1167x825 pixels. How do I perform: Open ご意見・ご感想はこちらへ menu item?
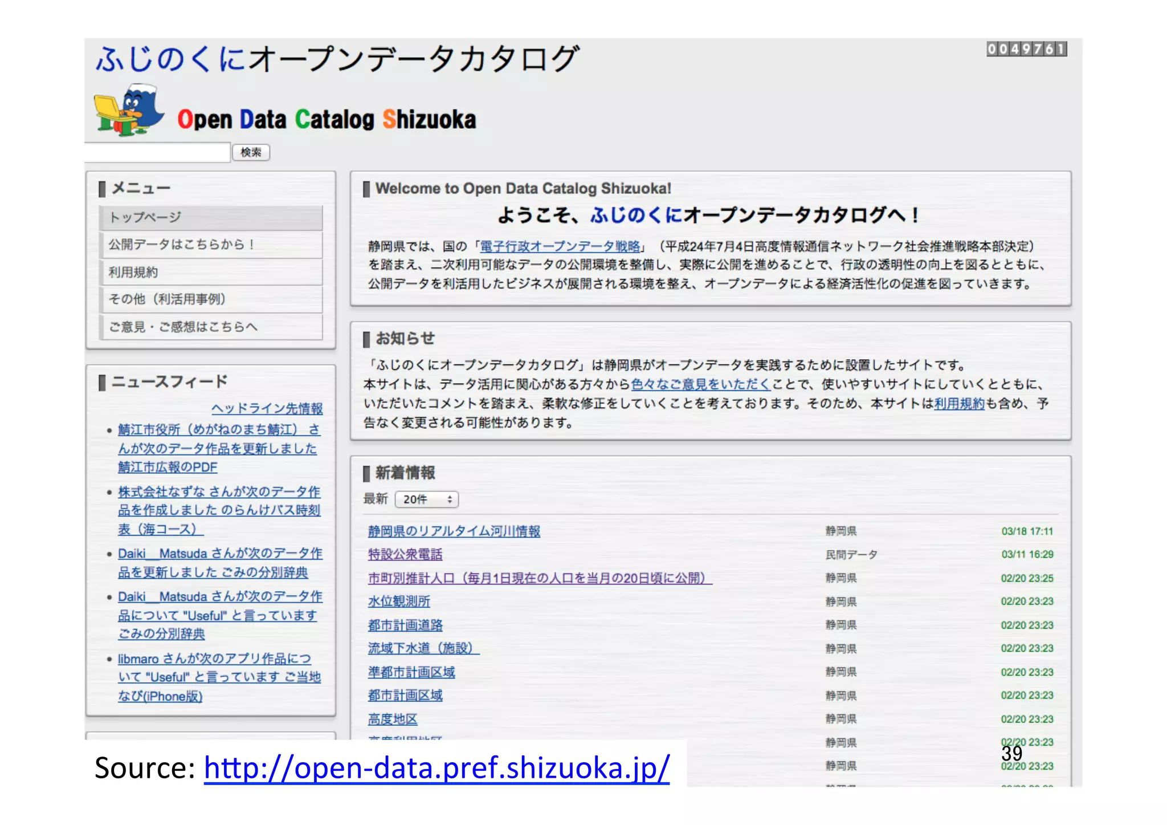point(211,327)
